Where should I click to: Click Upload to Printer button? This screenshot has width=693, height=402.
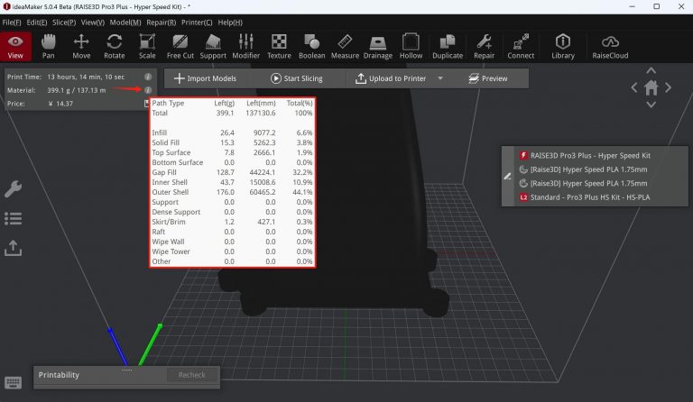coord(391,78)
